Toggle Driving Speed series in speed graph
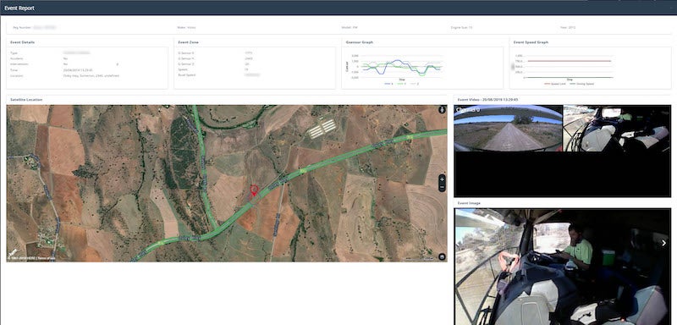 581,84
